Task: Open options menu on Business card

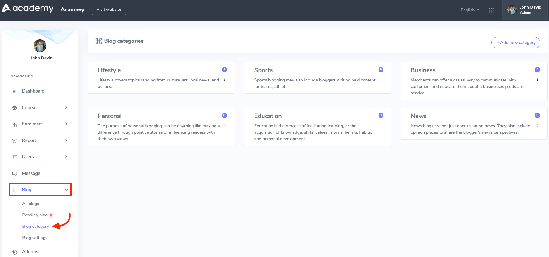Action: point(537,79)
